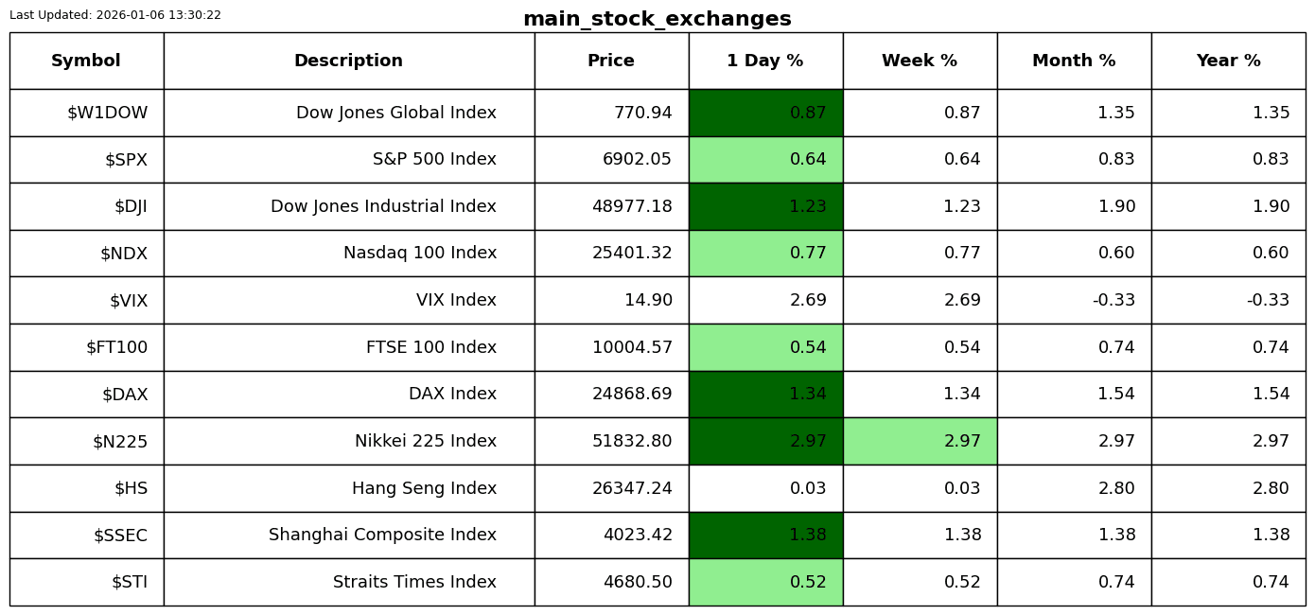Click the Last Updated timestamp text
This screenshot has height=615, width=1315.
[x=115, y=15]
